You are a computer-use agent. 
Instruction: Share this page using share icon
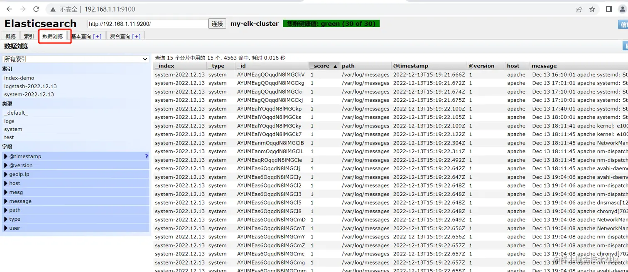579,9
